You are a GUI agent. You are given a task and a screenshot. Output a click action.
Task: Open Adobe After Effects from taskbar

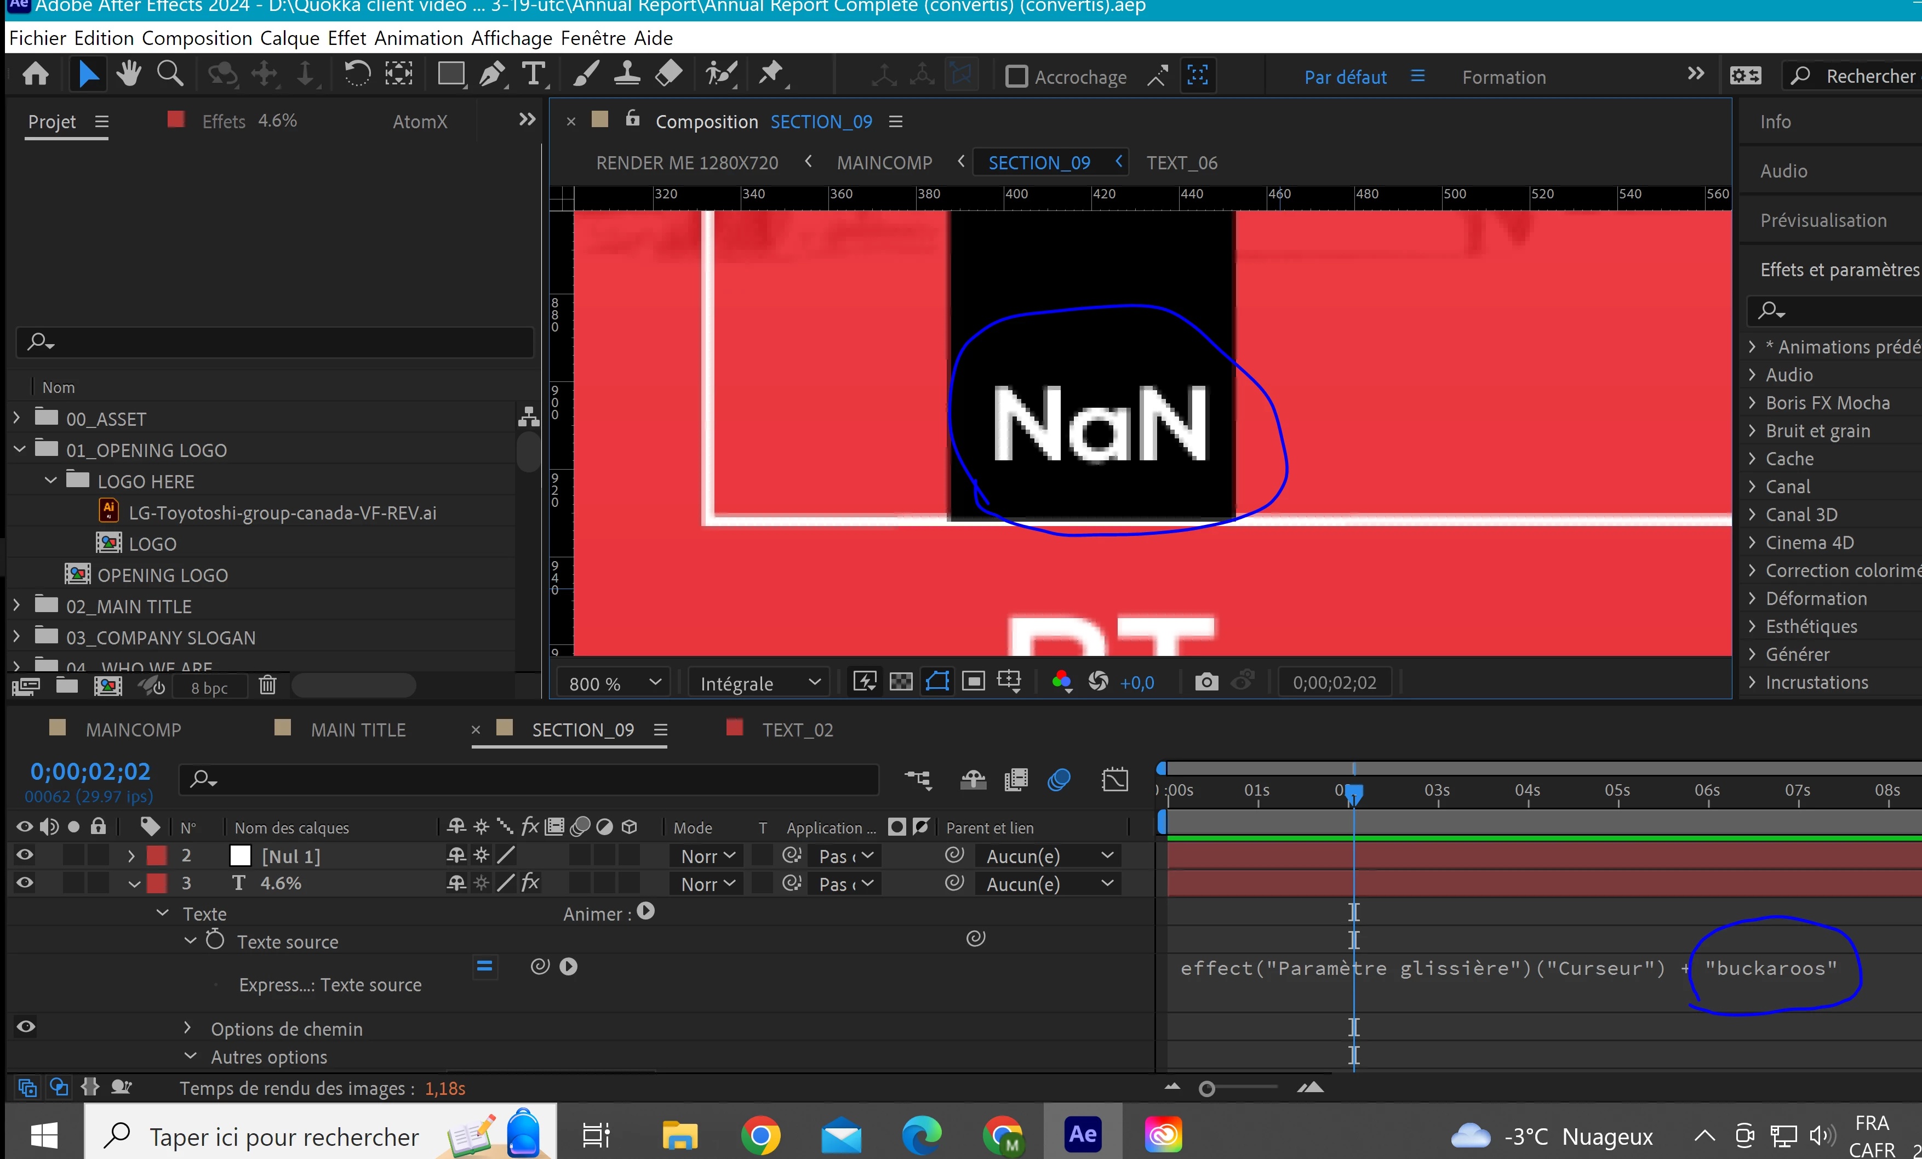pyautogui.click(x=1082, y=1135)
